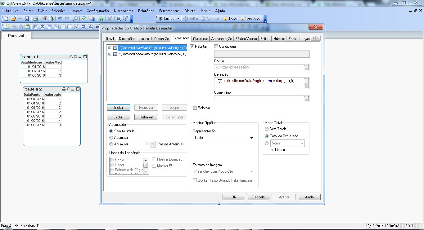Click the Undo arrow icon
The height and width of the screenshot is (230, 424).
(60, 19)
